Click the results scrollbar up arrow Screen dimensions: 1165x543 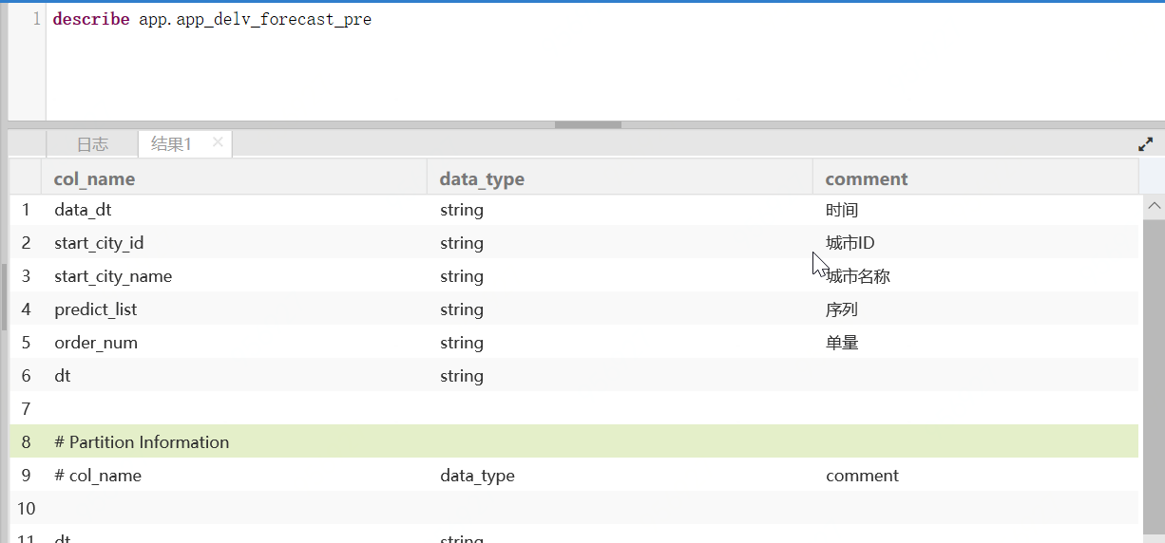coord(1155,205)
